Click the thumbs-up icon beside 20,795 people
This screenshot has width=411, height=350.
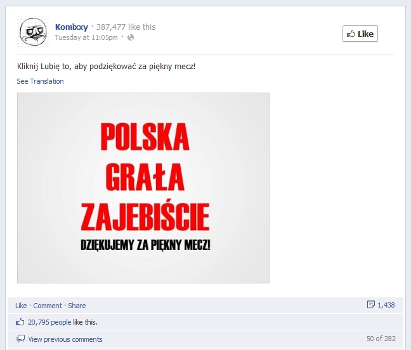click(x=20, y=321)
